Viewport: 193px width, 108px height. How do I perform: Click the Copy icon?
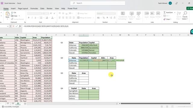[x=12, y=16]
